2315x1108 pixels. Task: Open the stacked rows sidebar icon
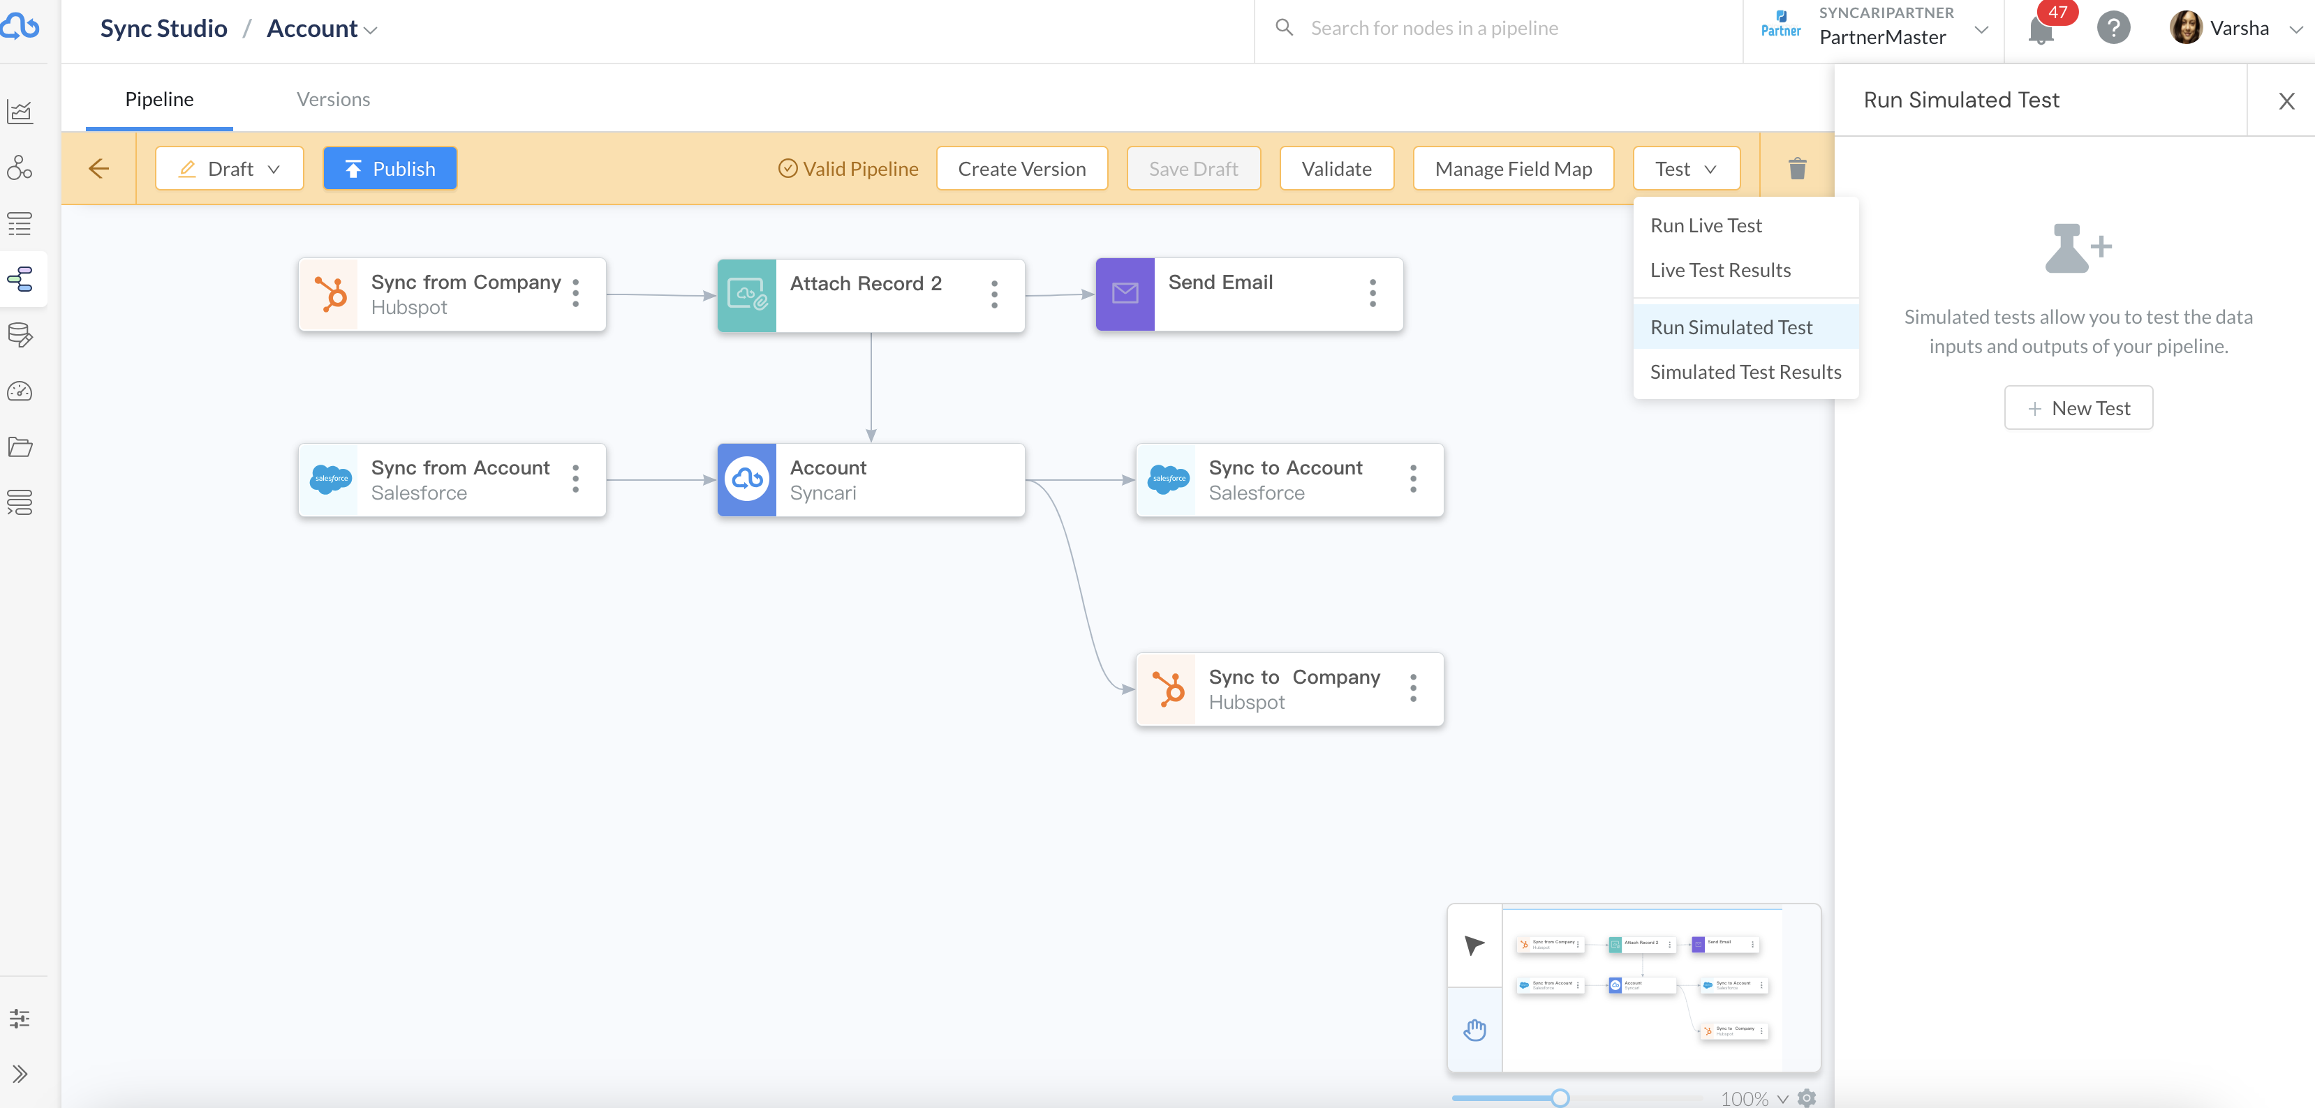click(x=20, y=502)
